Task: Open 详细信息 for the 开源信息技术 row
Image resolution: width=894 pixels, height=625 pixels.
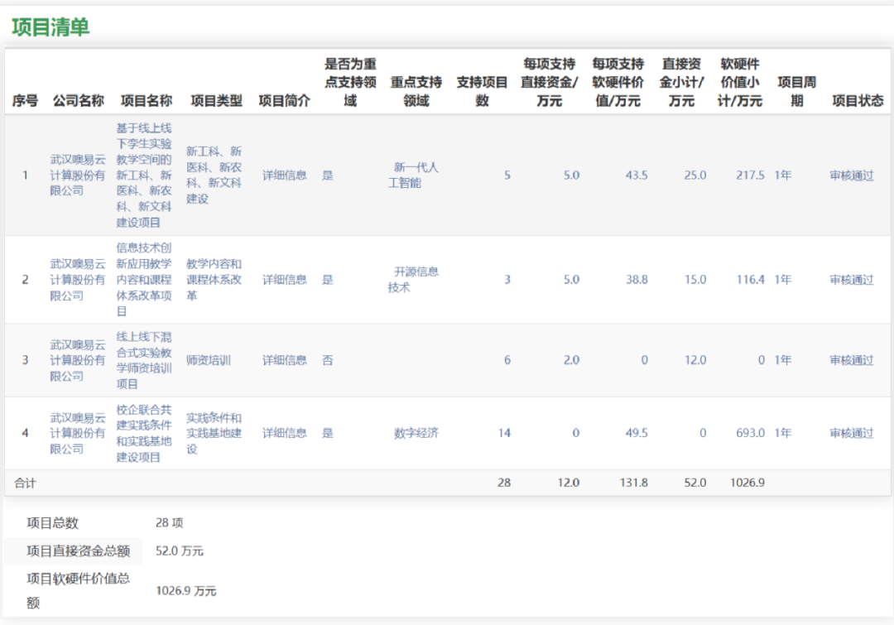Action: (x=284, y=280)
